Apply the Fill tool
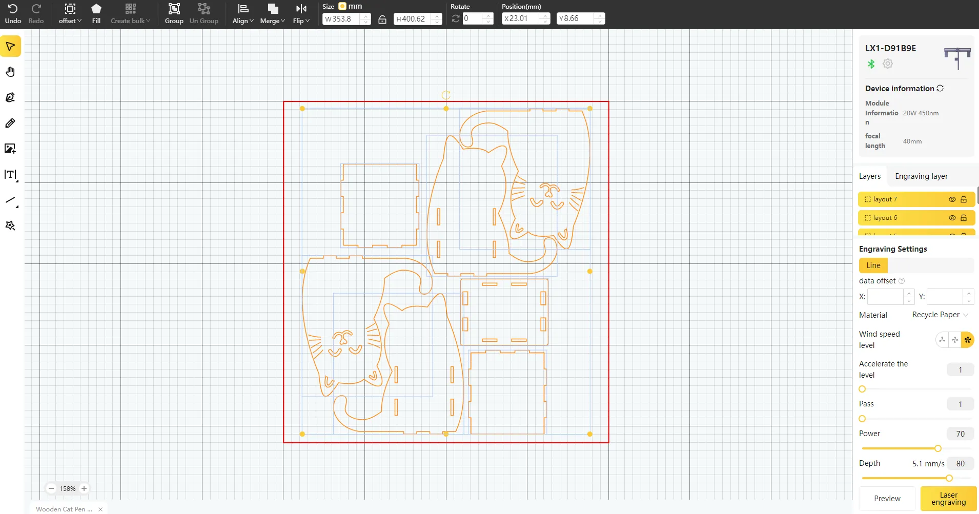 click(96, 14)
